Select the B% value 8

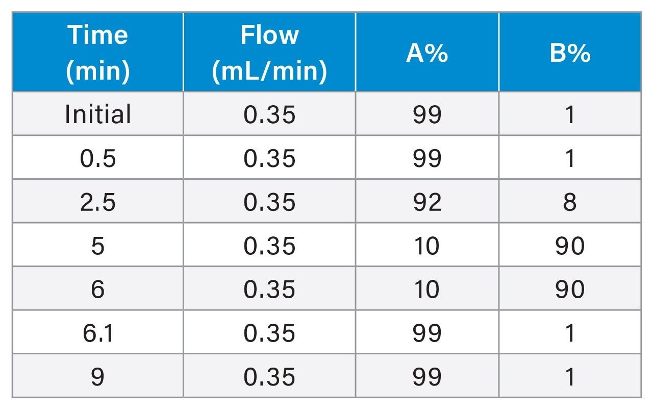click(570, 201)
